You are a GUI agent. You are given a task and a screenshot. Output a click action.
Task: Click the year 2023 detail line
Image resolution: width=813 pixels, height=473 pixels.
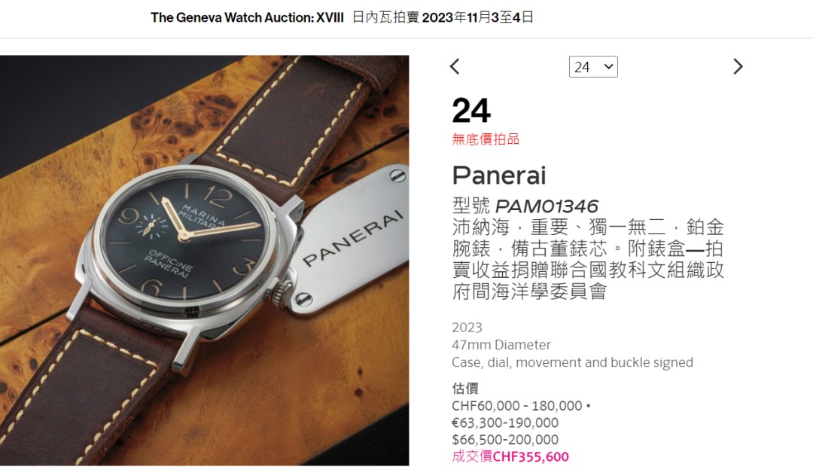467,328
